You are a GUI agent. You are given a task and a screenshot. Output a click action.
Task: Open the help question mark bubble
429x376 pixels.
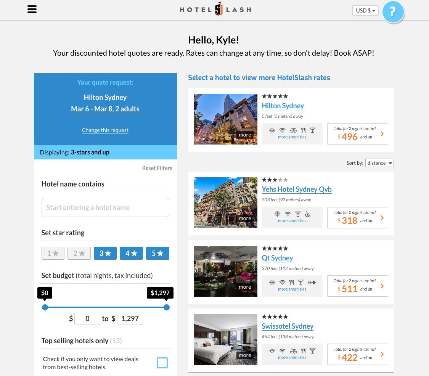(393, 12)
